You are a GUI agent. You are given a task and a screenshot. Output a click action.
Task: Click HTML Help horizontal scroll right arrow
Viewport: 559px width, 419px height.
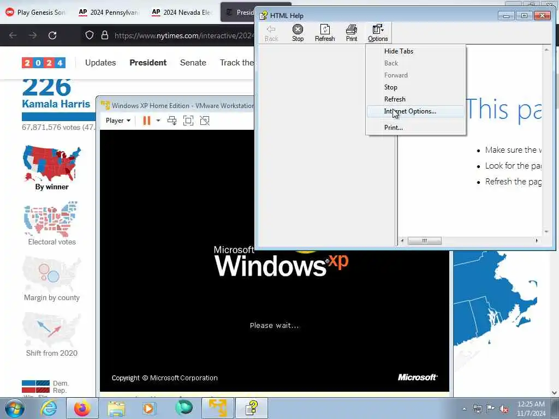[537, 241]
